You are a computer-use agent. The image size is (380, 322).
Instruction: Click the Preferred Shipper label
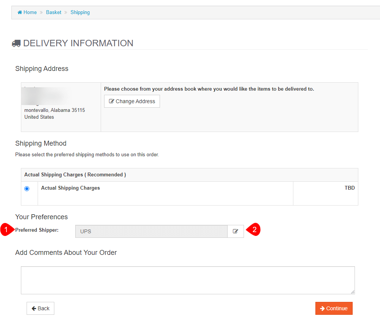coord(37,230)
